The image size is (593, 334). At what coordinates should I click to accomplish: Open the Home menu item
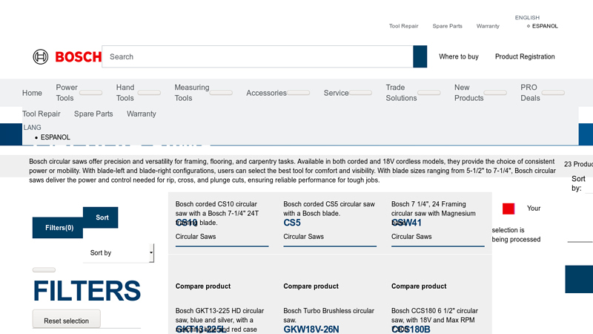32,94
